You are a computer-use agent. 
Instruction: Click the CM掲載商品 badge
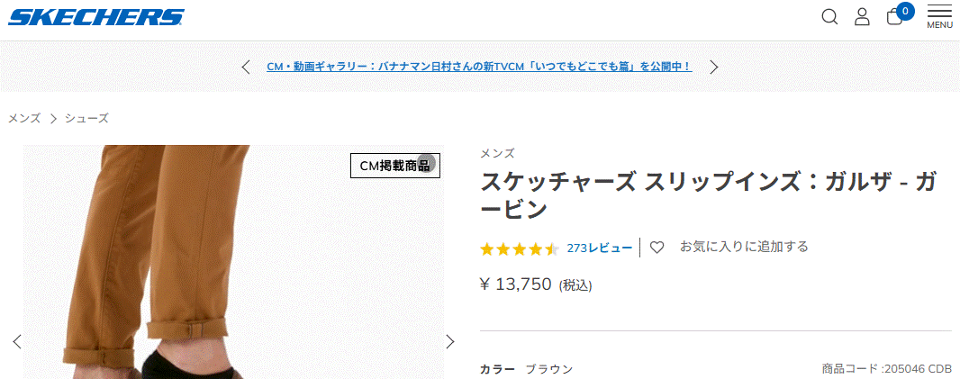[x=394, y=166]
